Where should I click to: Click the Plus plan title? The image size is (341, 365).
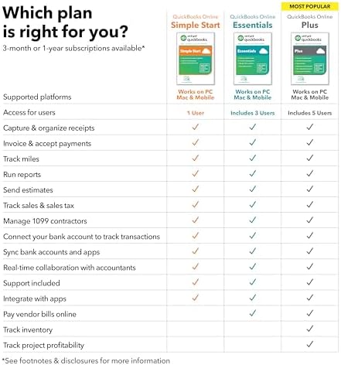point(310,25)
